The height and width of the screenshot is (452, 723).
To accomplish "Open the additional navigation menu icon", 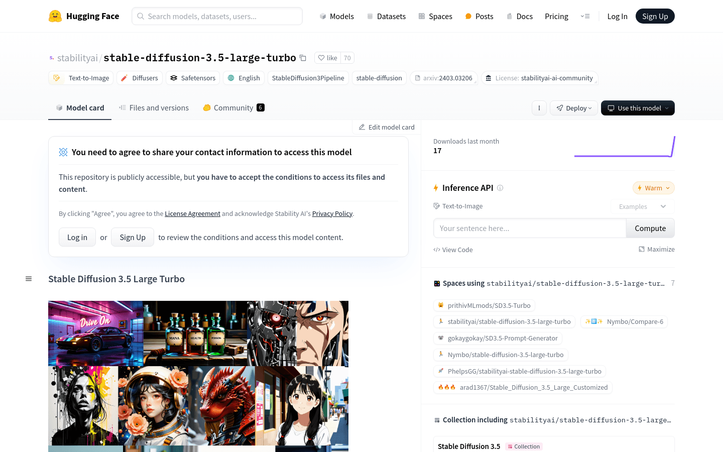I will point(585,16).
